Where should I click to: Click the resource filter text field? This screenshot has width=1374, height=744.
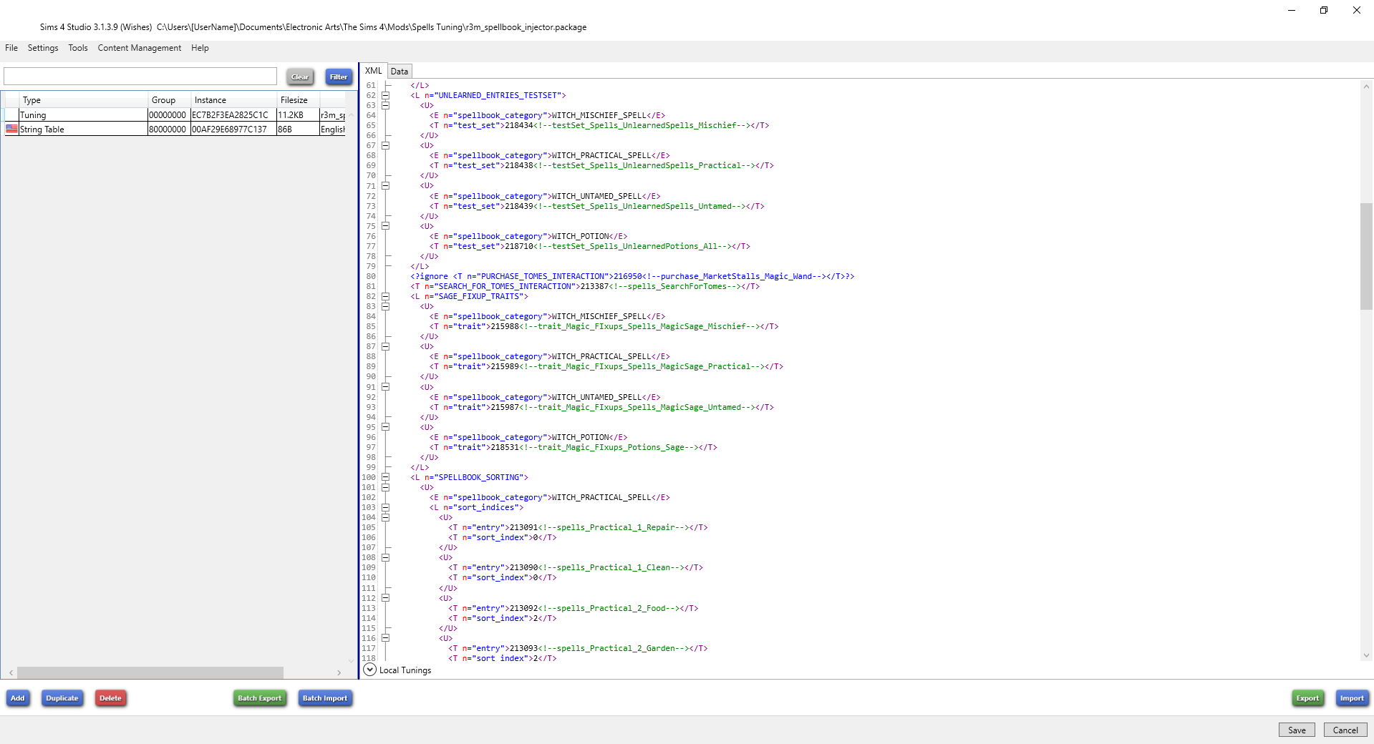point(140,77)
